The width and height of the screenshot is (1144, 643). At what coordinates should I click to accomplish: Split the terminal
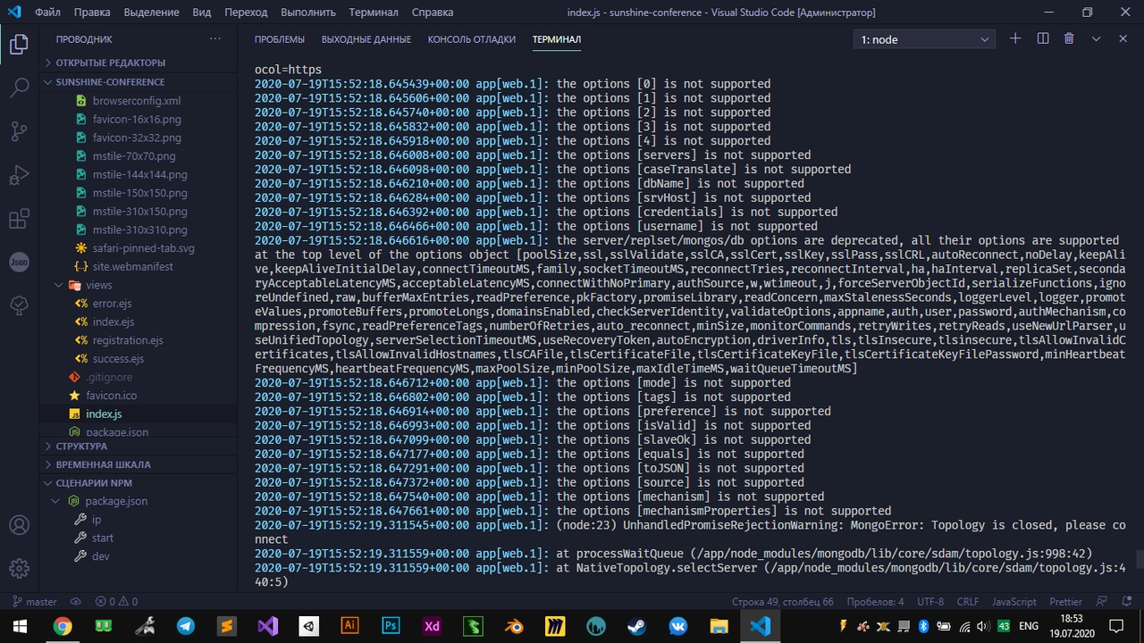1042,39
